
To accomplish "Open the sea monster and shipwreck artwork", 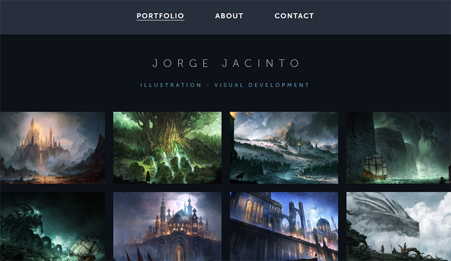I will 52,227.
